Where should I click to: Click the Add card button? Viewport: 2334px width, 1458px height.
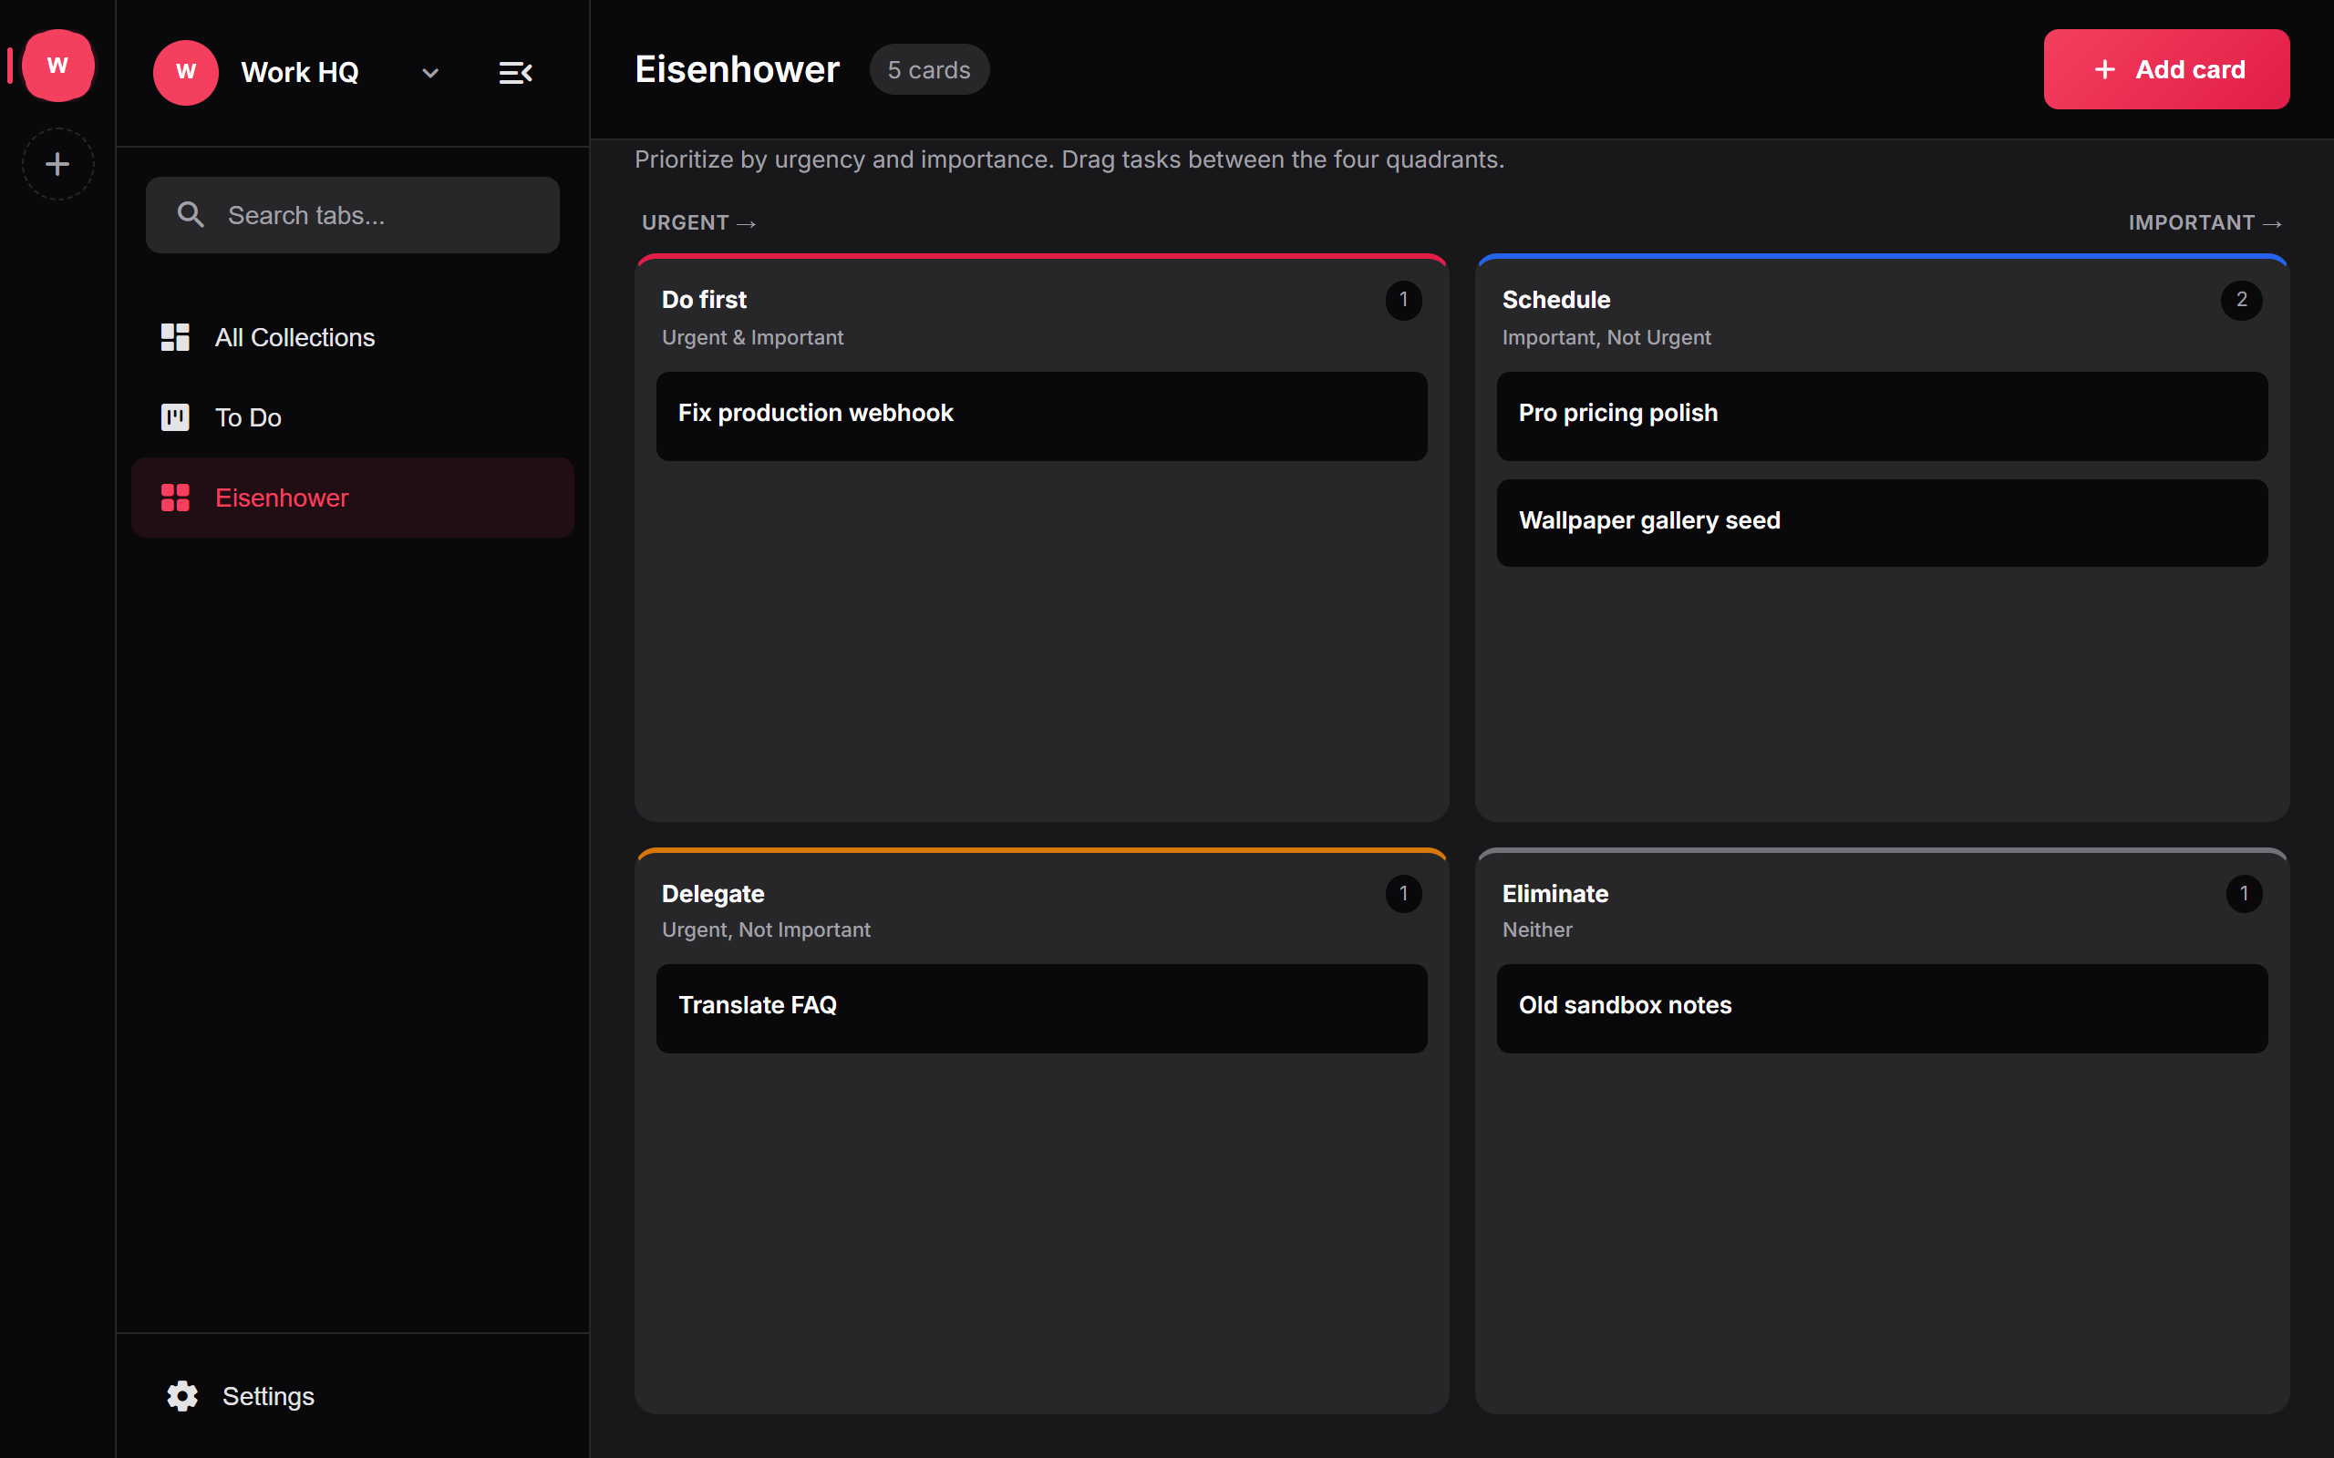tap(2166, 69)
